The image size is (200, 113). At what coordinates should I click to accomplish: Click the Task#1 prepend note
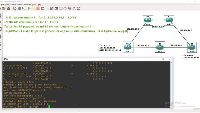click(49, 27)
